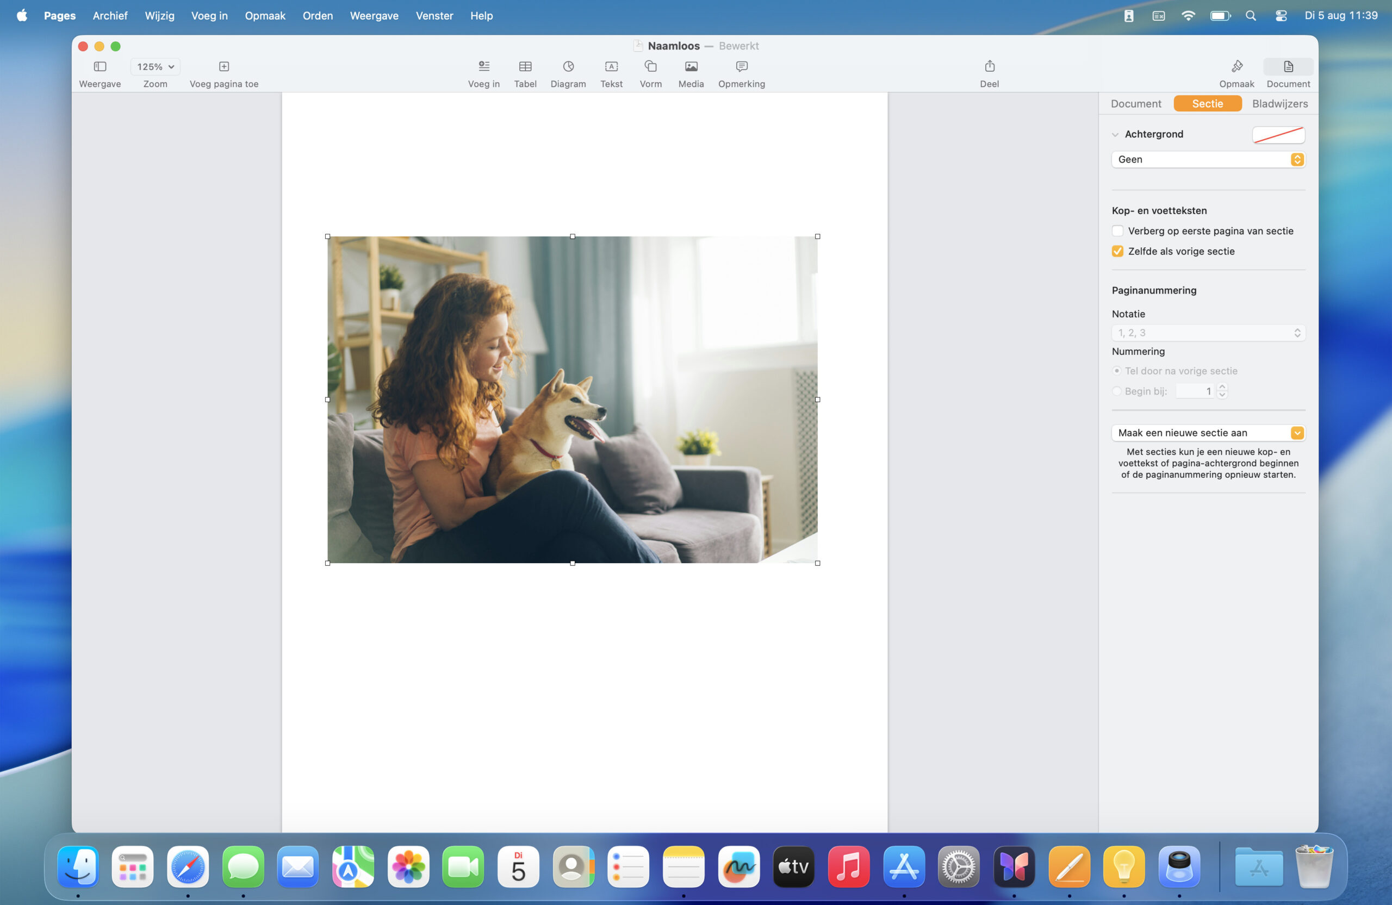Open the Vorm shapes menu
1392x905 pixels.
click(650, 67)
